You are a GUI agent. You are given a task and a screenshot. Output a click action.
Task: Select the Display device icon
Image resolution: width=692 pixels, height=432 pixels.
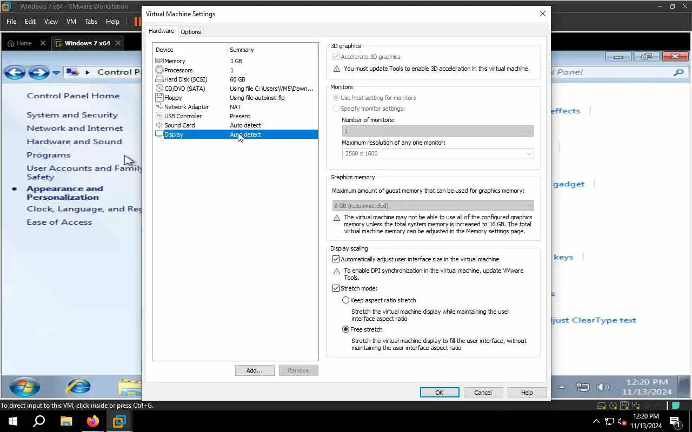159,134
